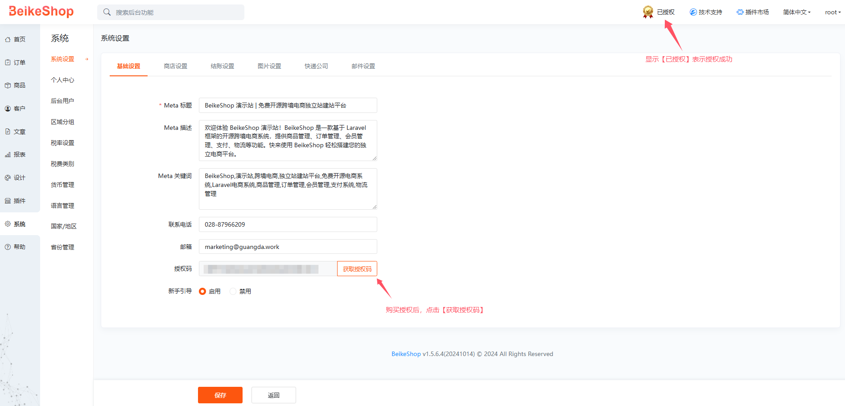The height and width of the screenshot is (406, 845).
Task: Click the 邮箱 email input field
Action: pyautogui.click(x=288, y=247)
